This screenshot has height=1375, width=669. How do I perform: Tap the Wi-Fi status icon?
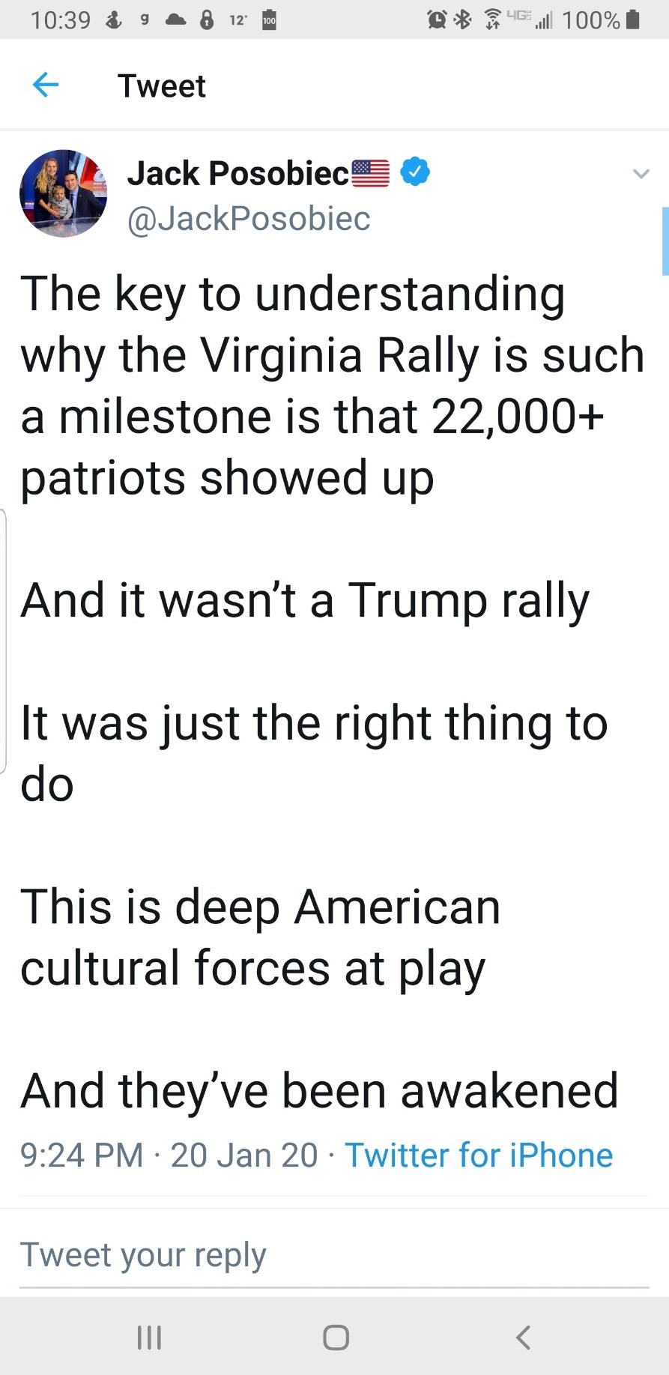493,19
